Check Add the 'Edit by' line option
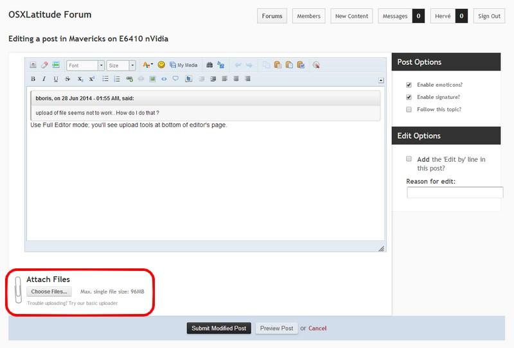The width and height of the screenshot is (514, 348). coord(409,159)
